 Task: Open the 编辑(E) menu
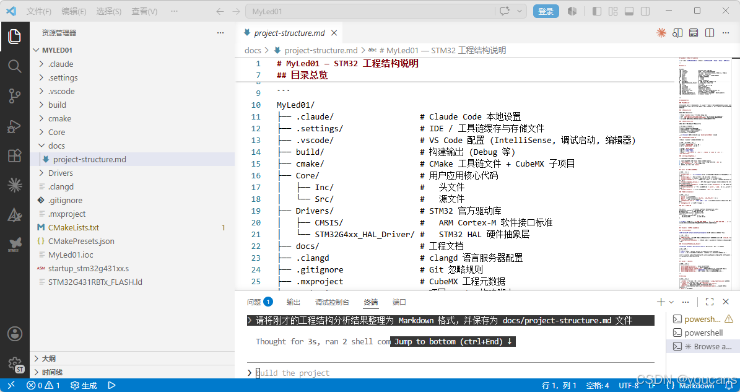pyautogui.click(x=74, y=11)
